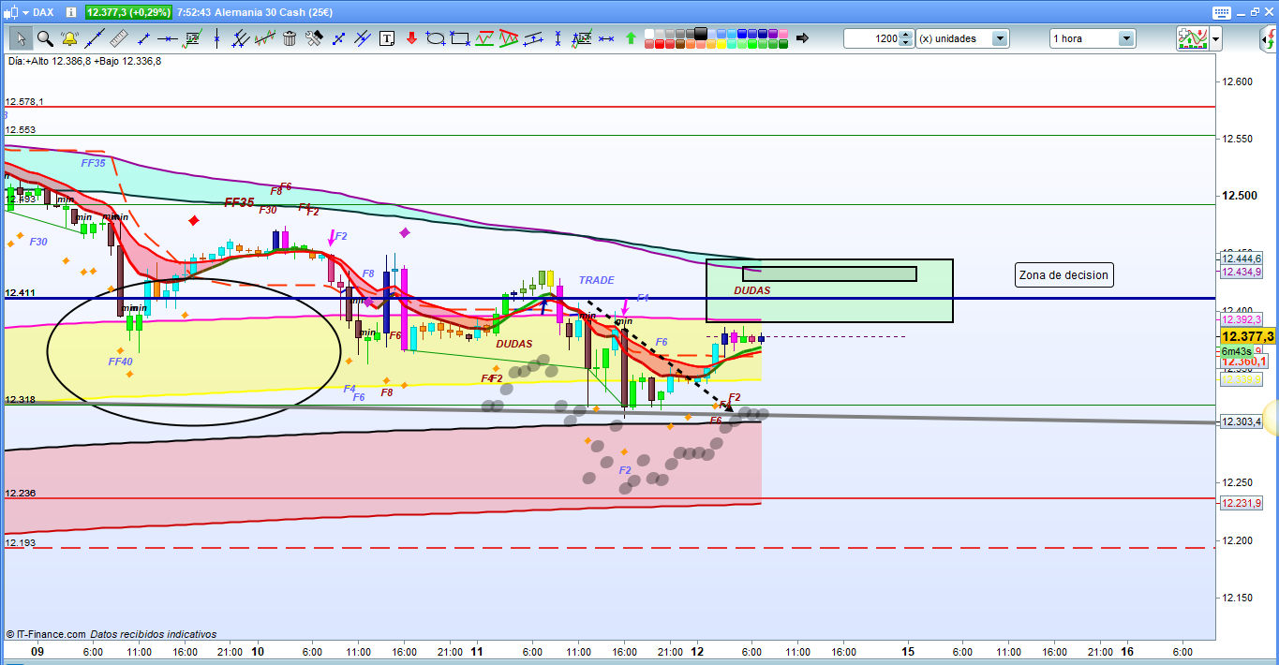
Task: Activate the magnifying glass zoom tool
Action: click(x=45, y=38)
